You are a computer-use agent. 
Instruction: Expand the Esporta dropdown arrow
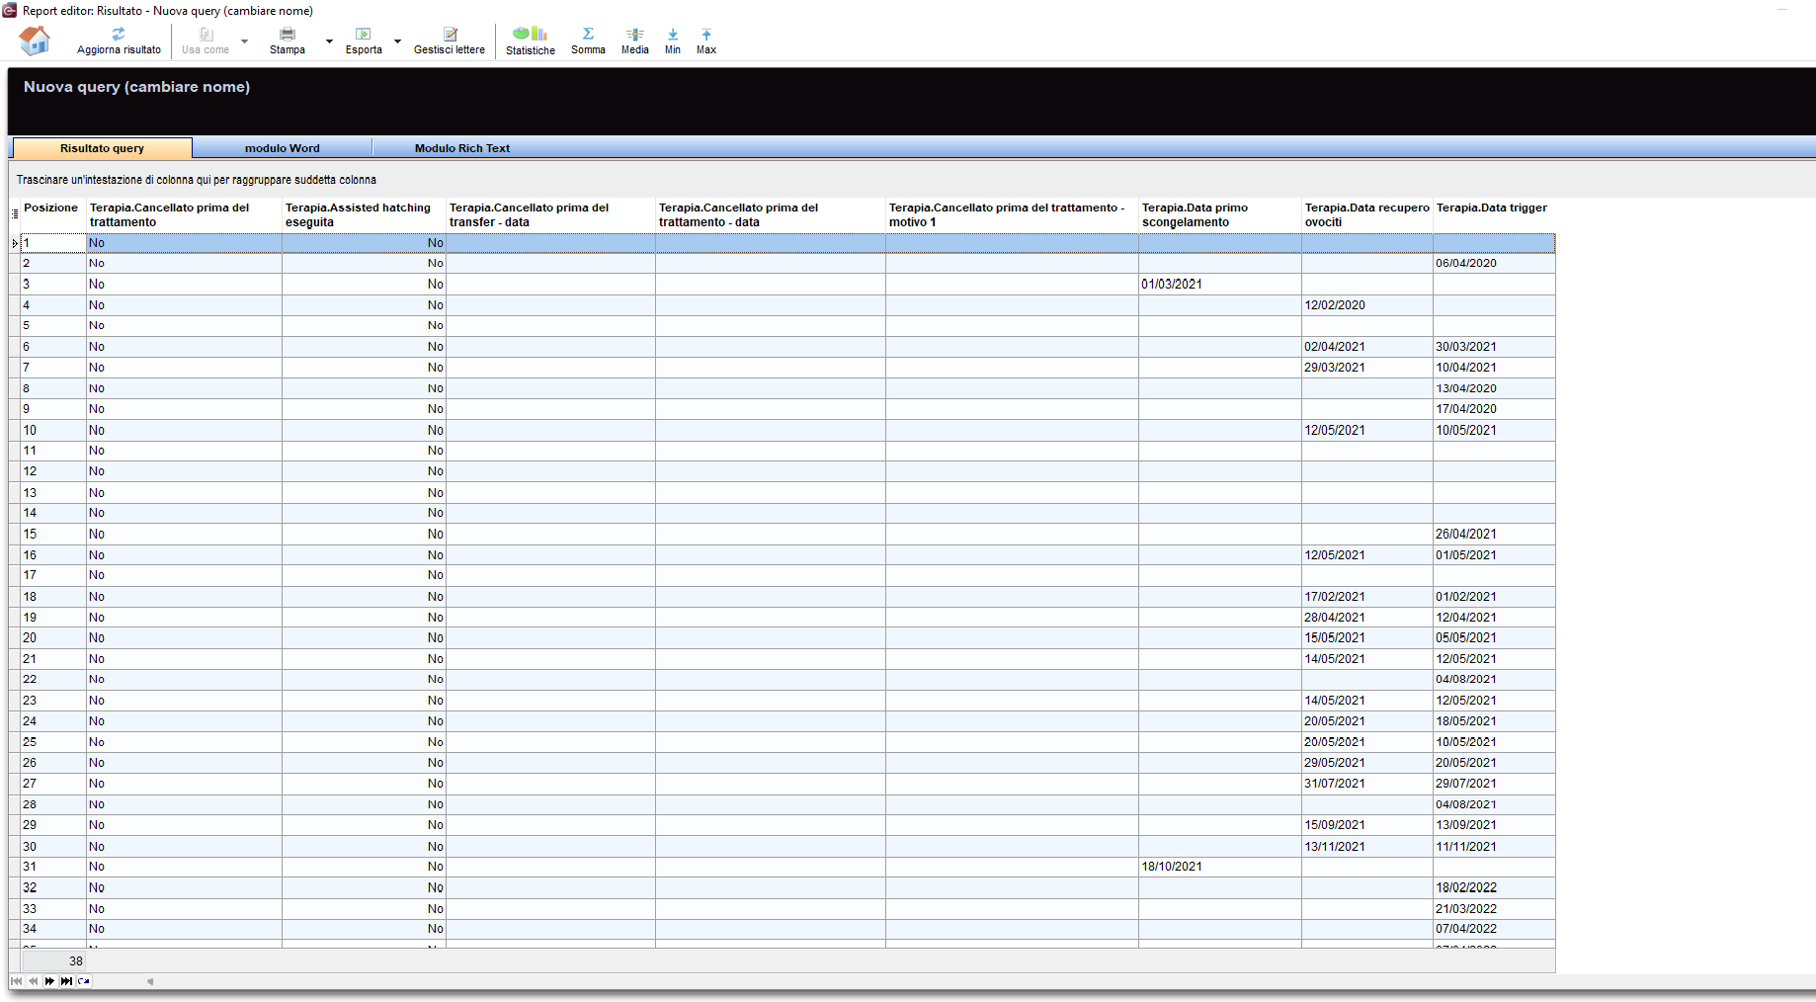tap(398, 42)
